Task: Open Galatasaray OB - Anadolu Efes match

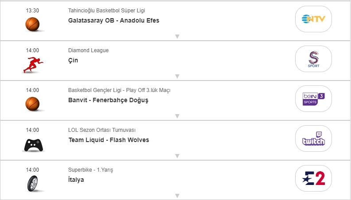Action: (113, 20)
